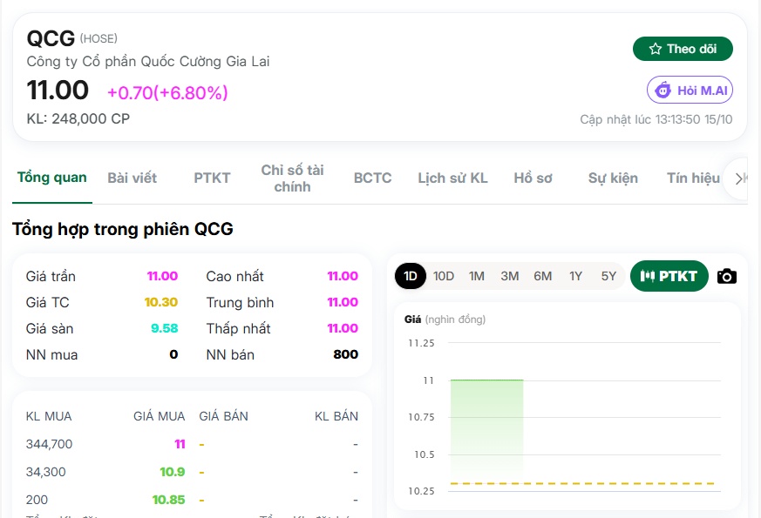The height and width of the screenshot is (518, 761).
Task: Open the Hỏi M.AI assistant
Action: [x=690, y=91]
